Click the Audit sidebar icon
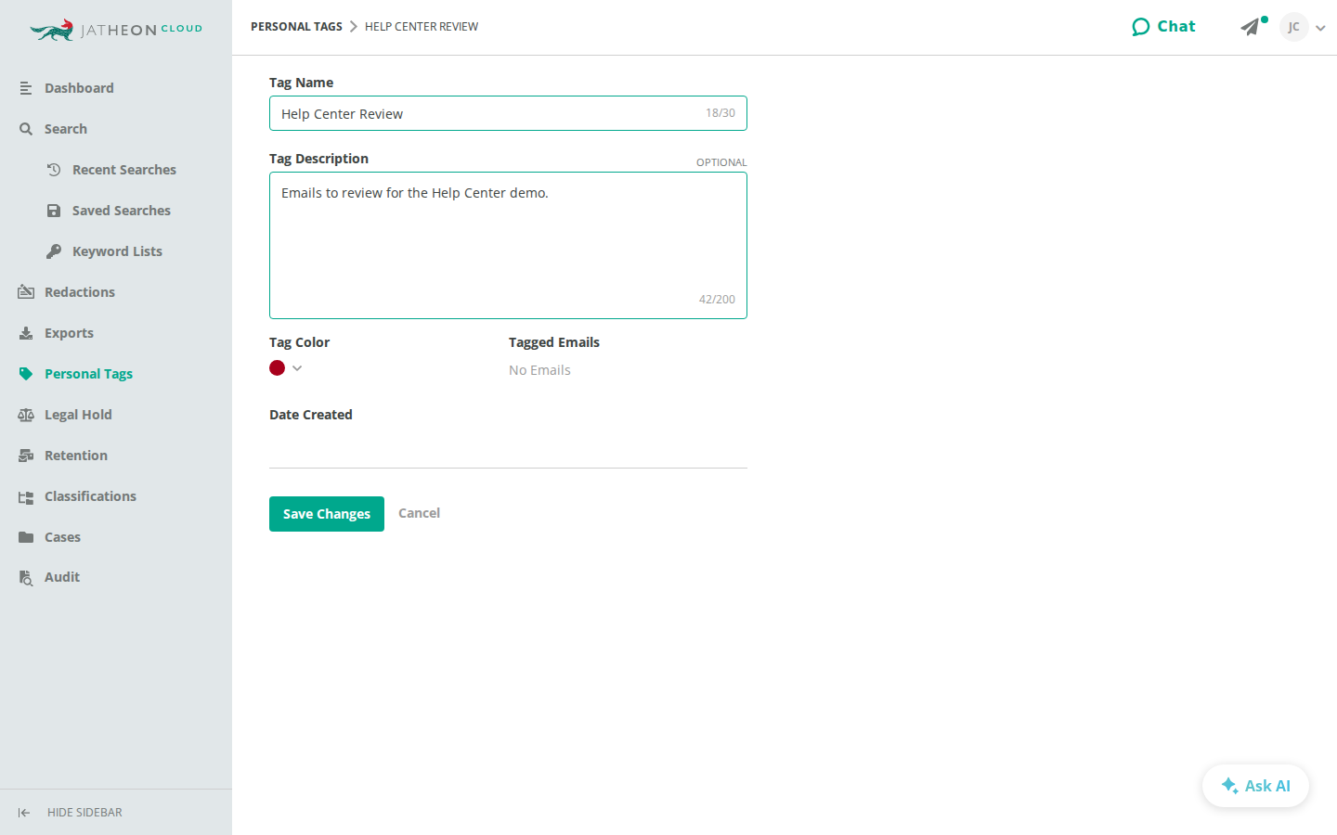 (x=26, y=578)
